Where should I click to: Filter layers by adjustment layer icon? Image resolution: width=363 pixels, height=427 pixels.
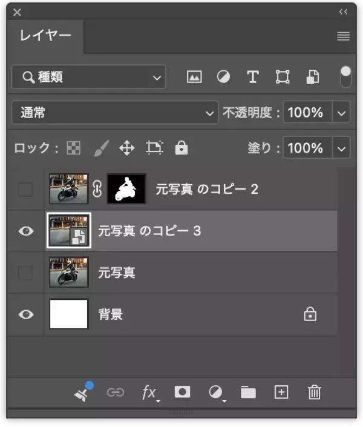pos(223,77)
